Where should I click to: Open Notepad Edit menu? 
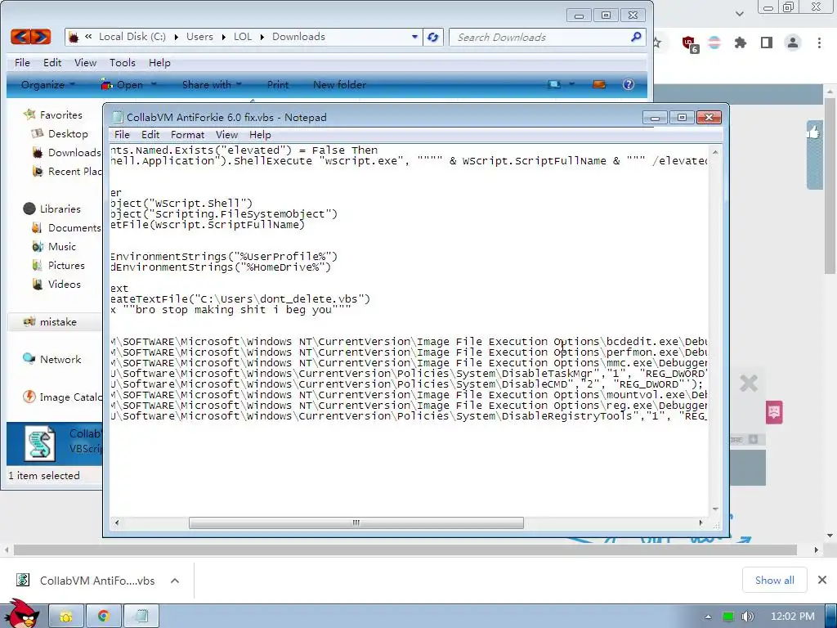[150, 135]
